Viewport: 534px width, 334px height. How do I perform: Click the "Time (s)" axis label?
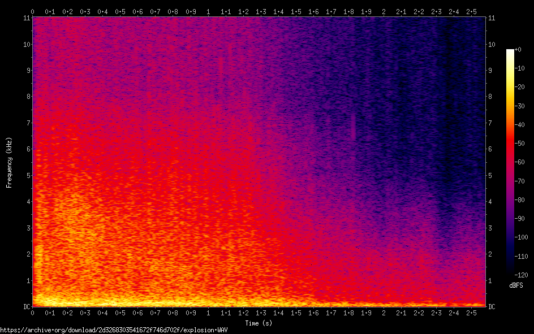coord(259,323)
